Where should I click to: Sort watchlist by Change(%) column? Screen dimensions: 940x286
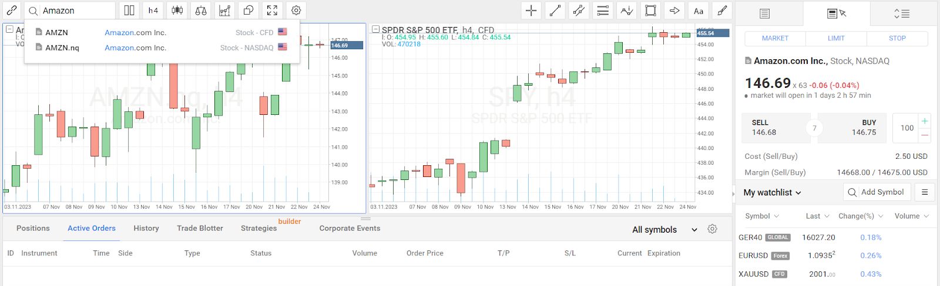pyautogui.click(x=861, y=216)
